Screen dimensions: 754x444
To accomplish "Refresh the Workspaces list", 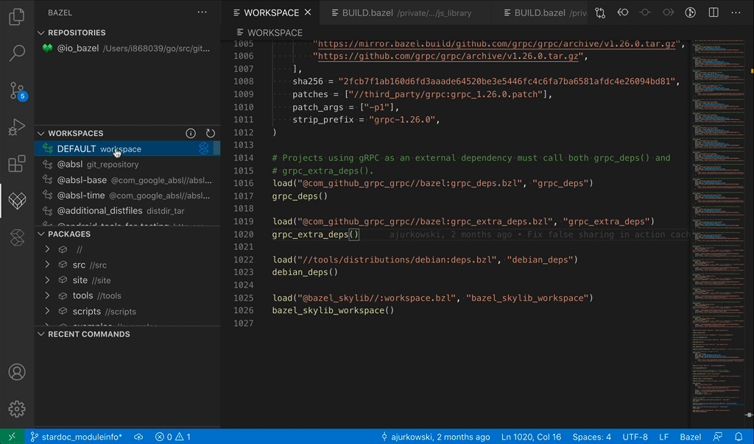I will pos(210,134).
